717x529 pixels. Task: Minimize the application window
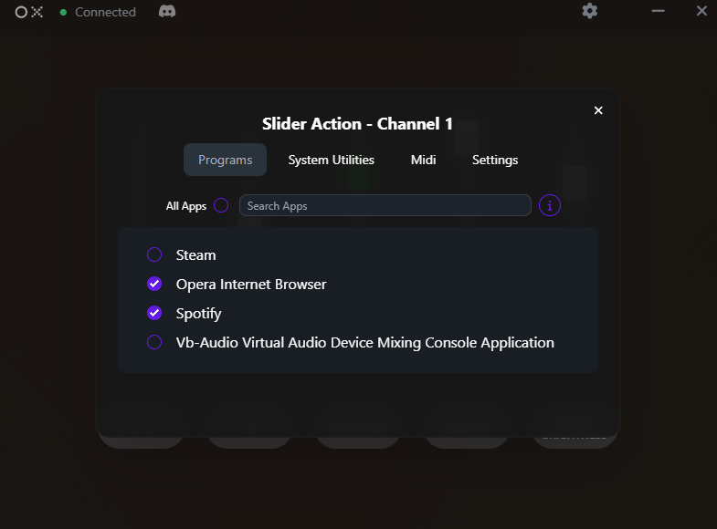[658, 11]
